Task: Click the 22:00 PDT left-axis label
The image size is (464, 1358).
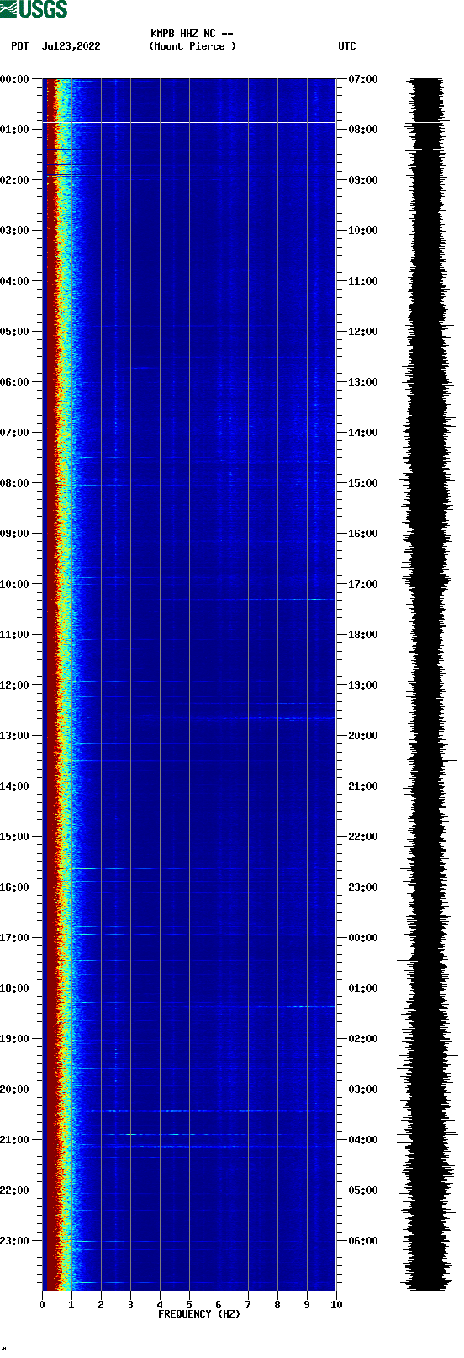Action: (14, 1190)
